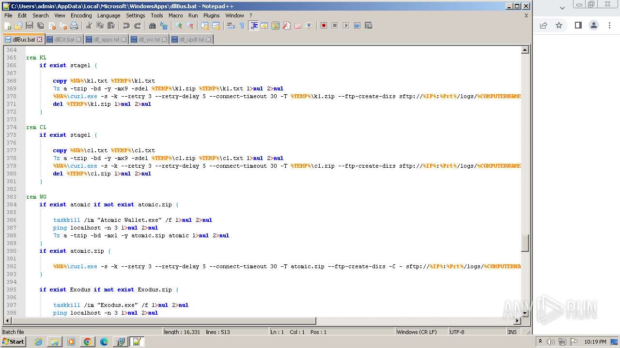Open Find with the binoculars icon
The image size is (620, 348).
[153, 26]
